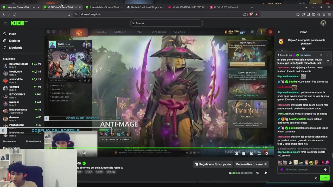Image resolution: width=333 pixels, height=187 pixels.
Task: Open the Brave Wallet icon
Action: point(313,14)
